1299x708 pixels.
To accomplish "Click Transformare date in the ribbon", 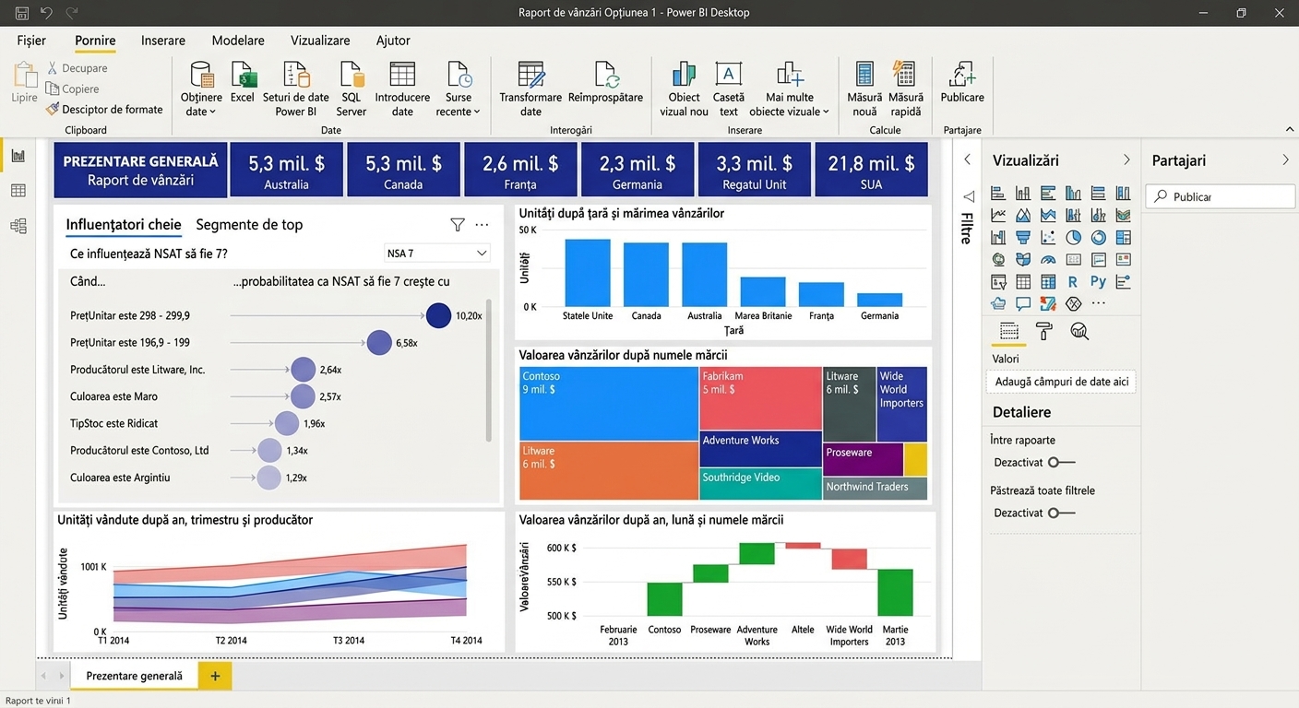I will (530, 89).
